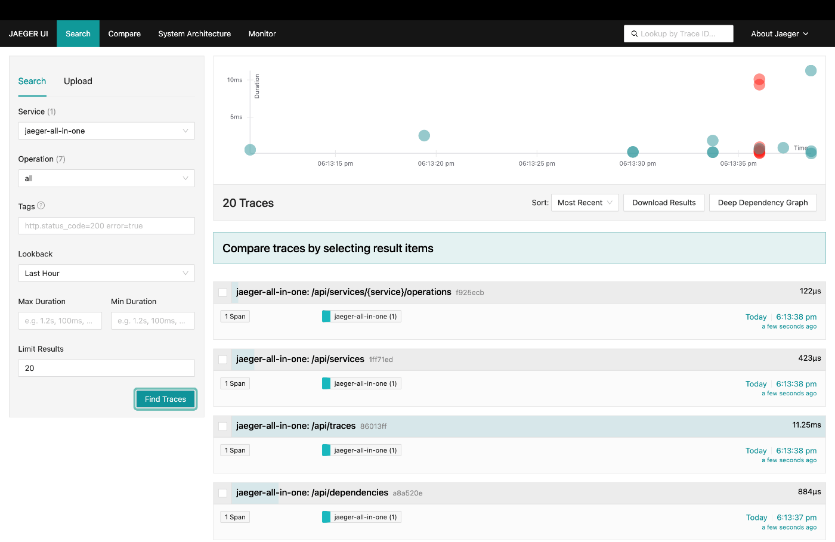Click the 6:13:37 pm timestamp
835x542 pixels.
[797, 518]
